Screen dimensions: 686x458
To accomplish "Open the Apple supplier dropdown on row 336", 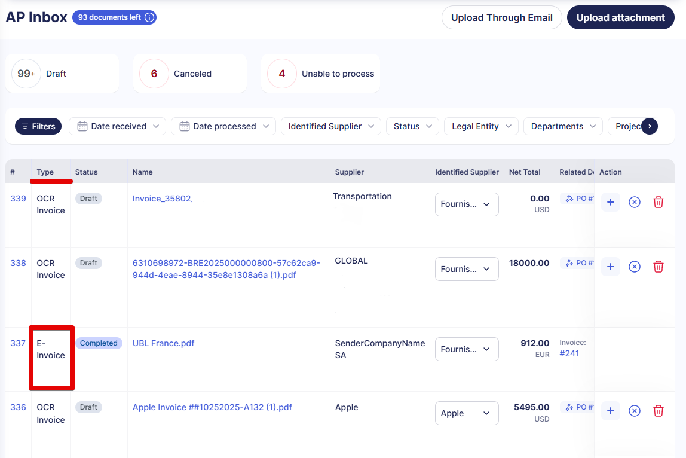I will point(467,413).
